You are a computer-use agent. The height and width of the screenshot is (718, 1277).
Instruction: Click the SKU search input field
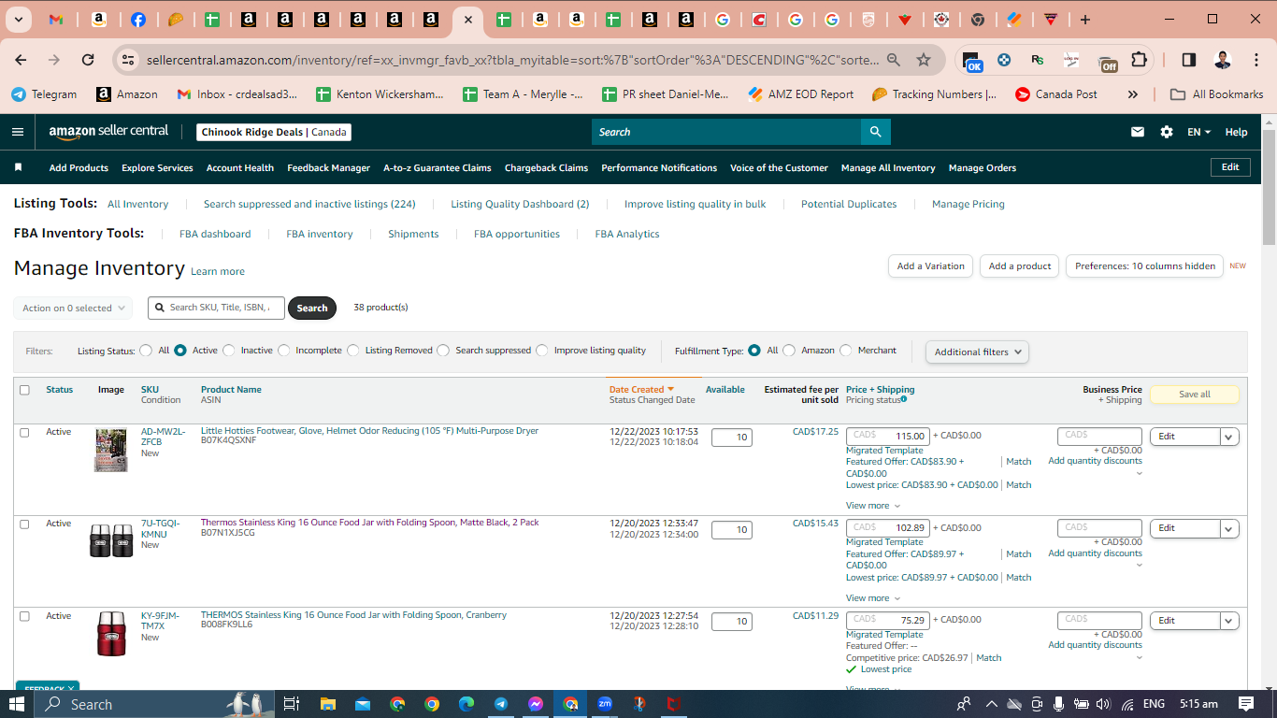point(216,308)
